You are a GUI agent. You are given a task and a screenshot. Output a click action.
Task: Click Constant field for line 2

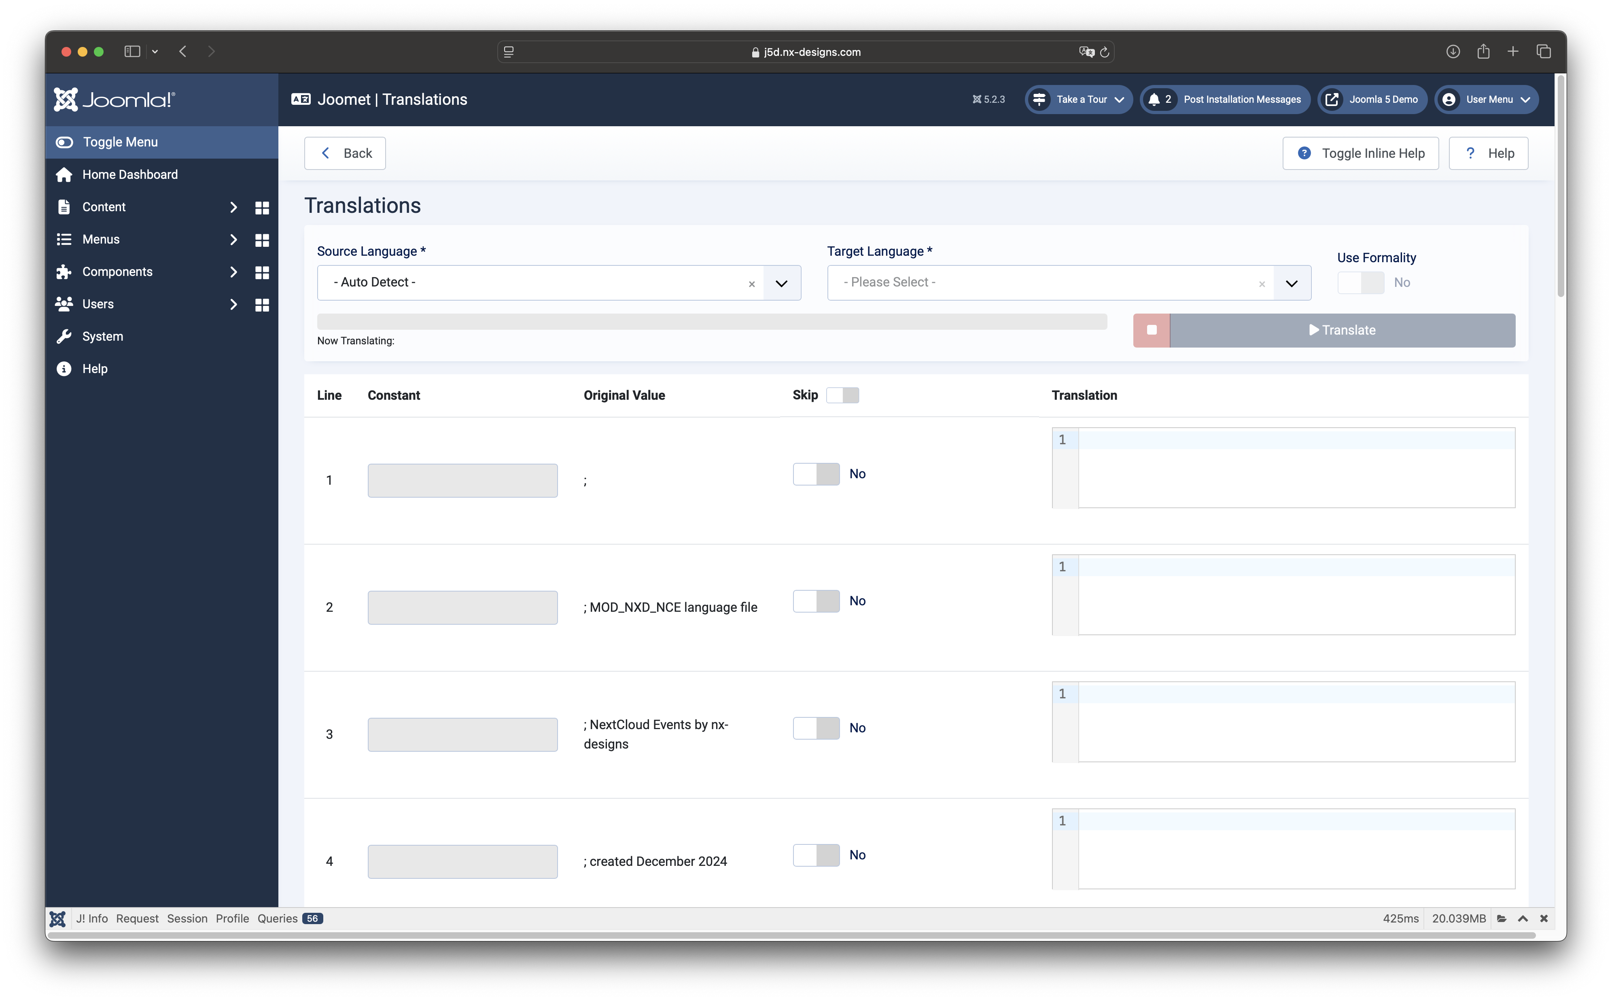[463, 608]
